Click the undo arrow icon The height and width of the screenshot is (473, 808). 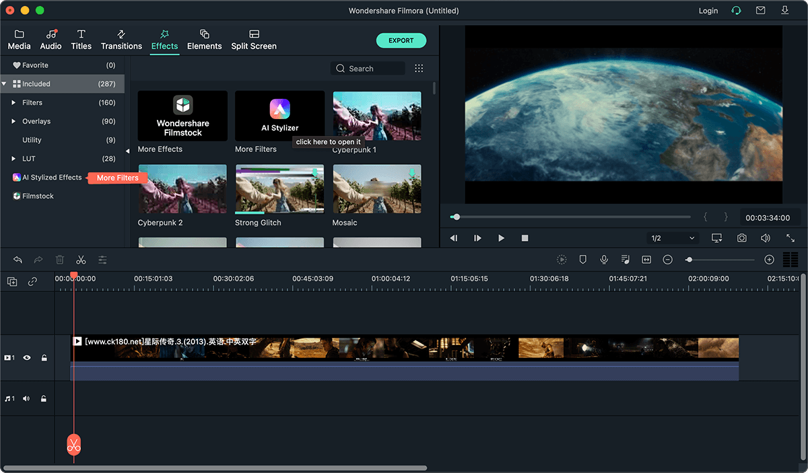(x=18, y=260)
